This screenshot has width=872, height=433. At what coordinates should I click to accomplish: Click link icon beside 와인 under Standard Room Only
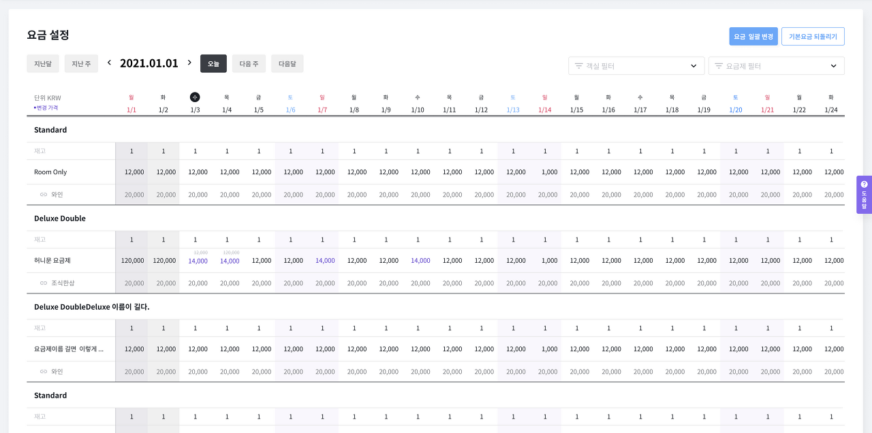[44, 195]
